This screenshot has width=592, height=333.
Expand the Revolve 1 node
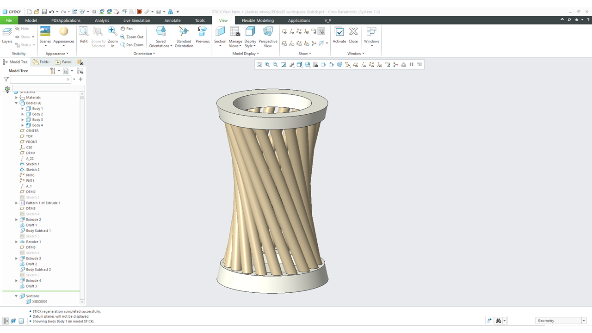coord(17,242)
